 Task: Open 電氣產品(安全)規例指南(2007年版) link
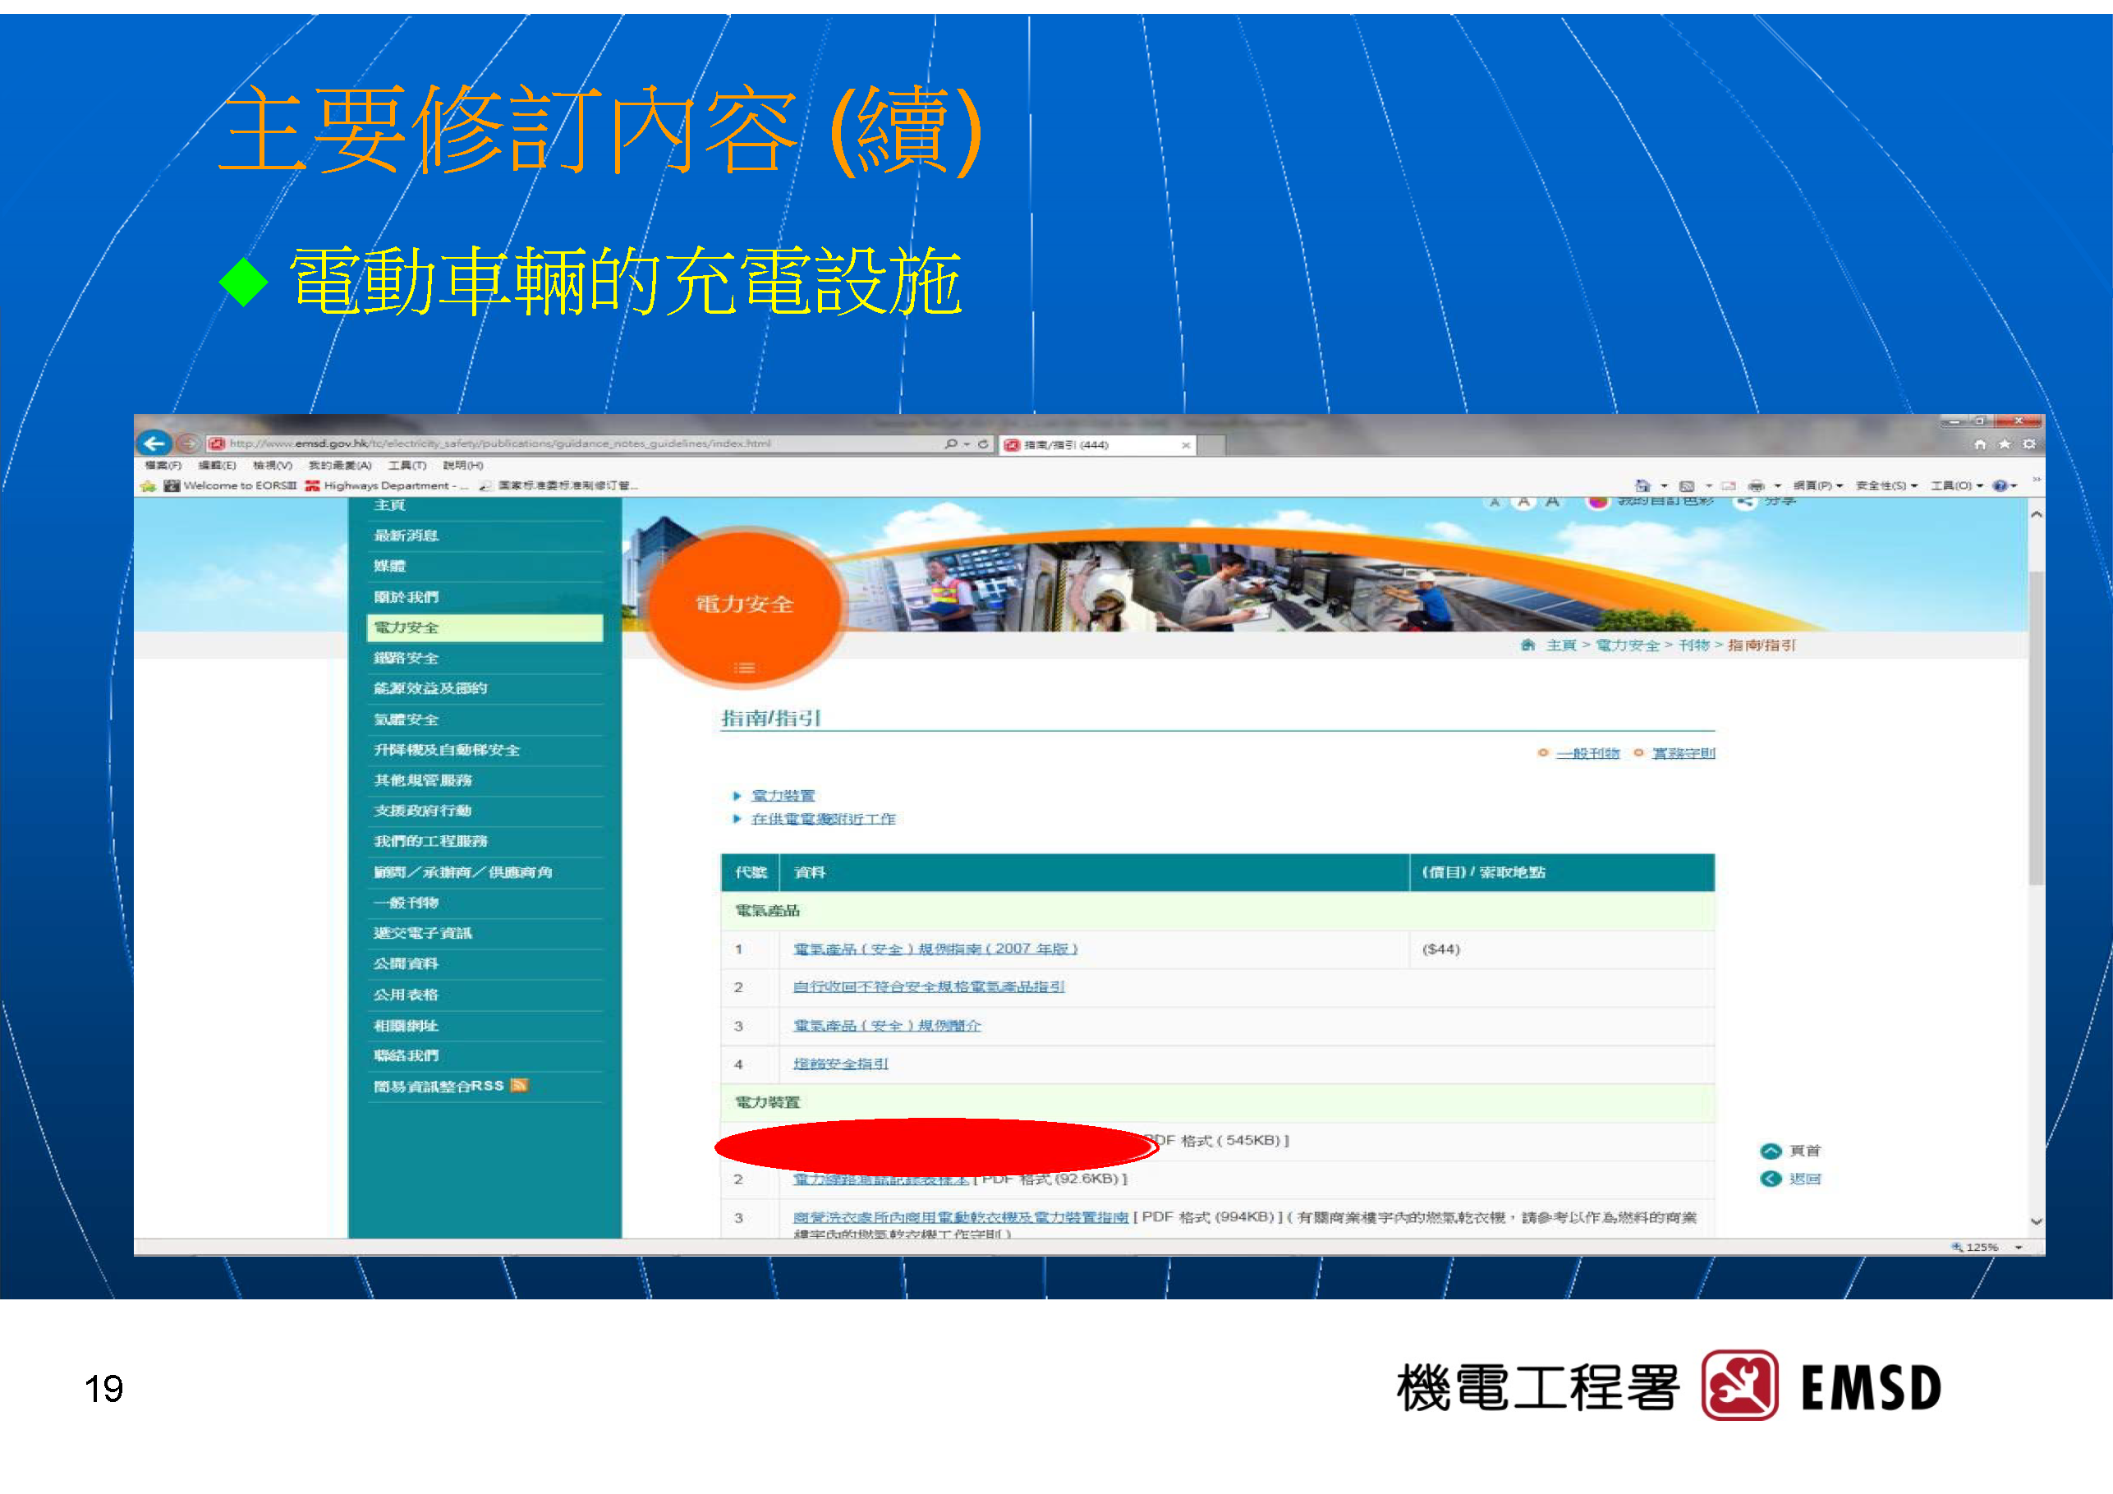tap(935, 948)
